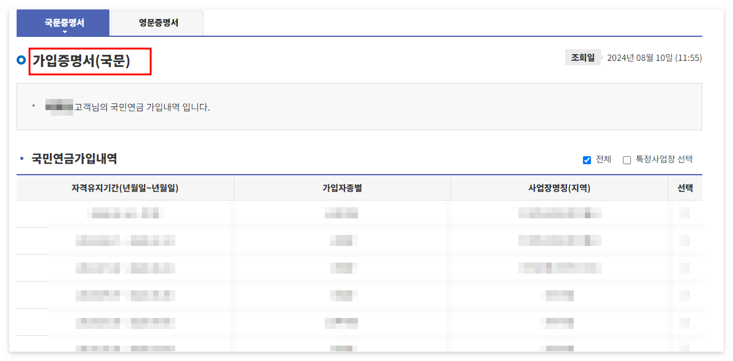
Task: Expand the arrow under the 국문증명서 tab
Action: (63, 30)
